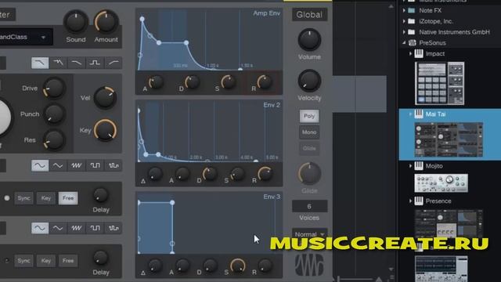This screenshot has width=501, height=282.
Task: Toggle Free on the upper LFO
Action: point(68,198)
